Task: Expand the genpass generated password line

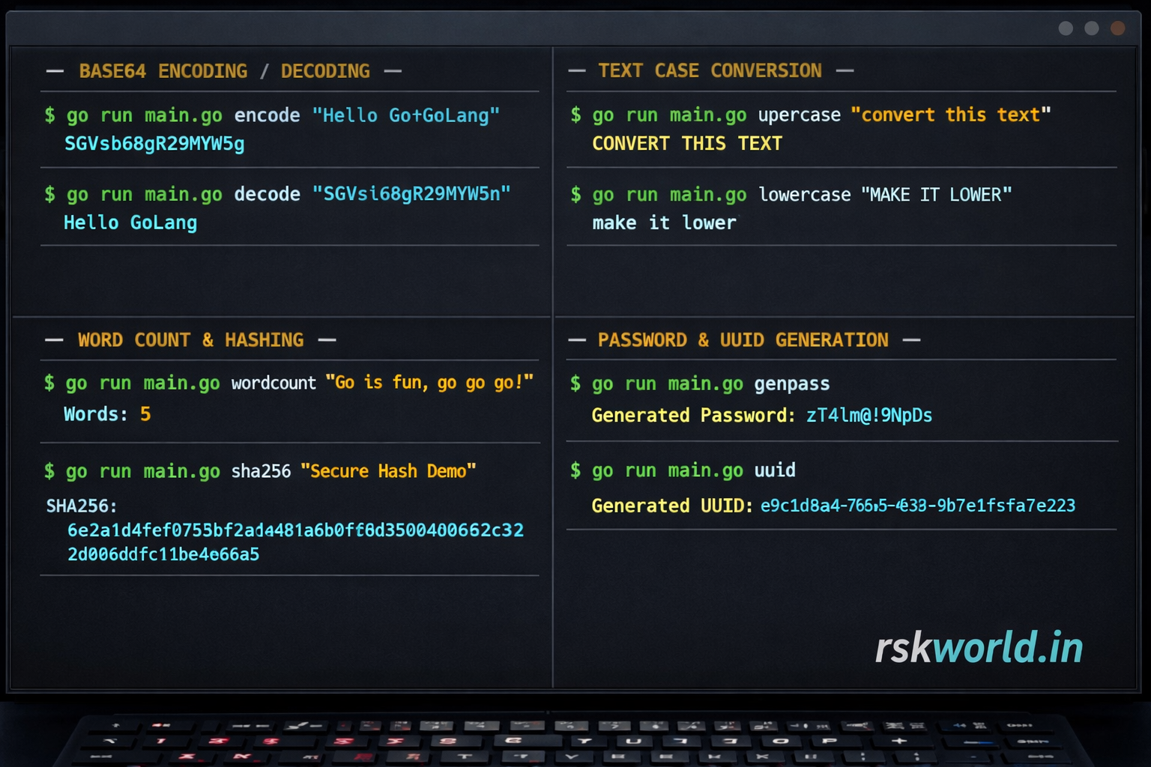Action: (x=761, y=415)
